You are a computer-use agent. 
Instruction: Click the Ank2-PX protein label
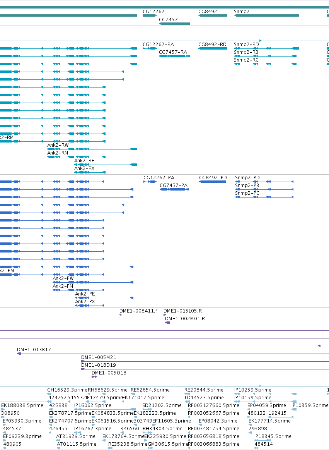tap(85, 302)
